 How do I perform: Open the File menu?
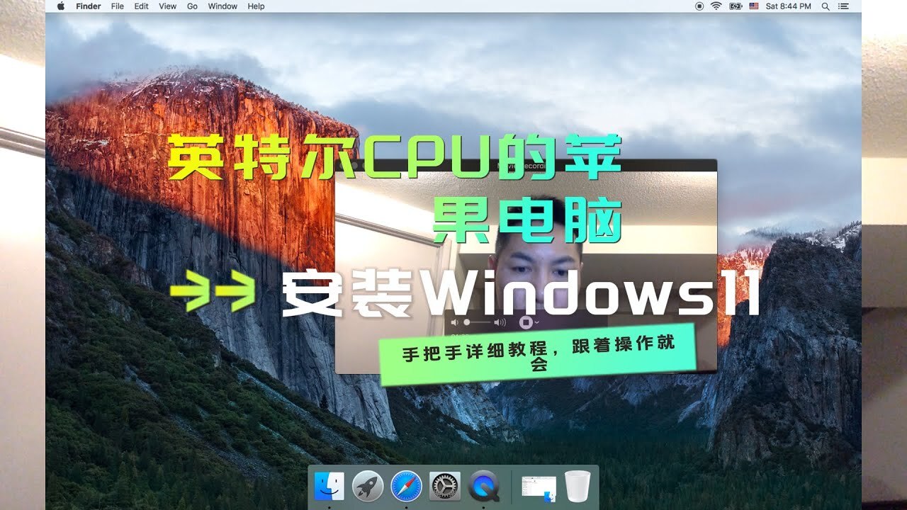[x=117, y=6]
